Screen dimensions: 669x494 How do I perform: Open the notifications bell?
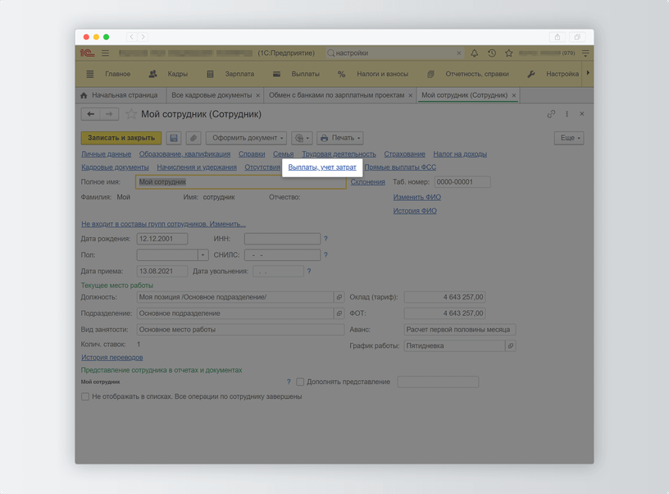(474, 53)
